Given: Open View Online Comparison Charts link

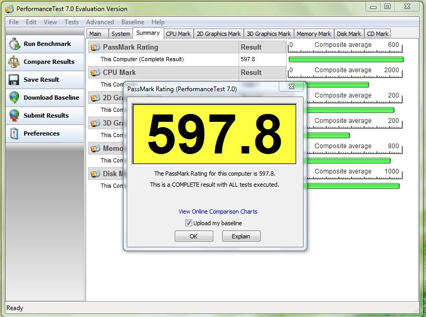Looking at the screenshot, I should [x=218, y=212].
